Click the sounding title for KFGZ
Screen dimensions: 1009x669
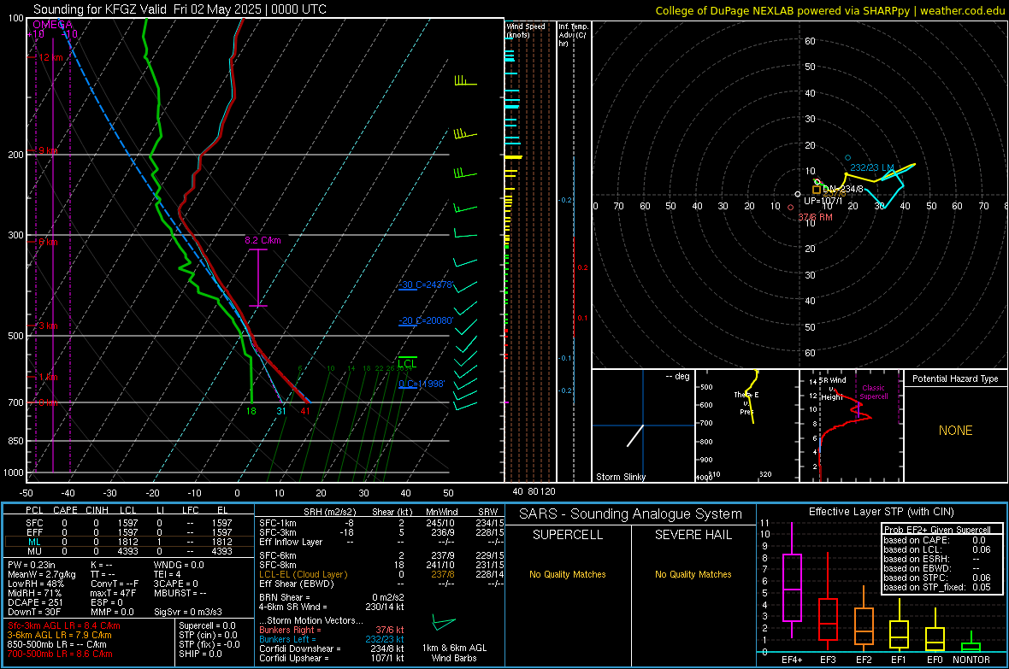coord(180,9)
